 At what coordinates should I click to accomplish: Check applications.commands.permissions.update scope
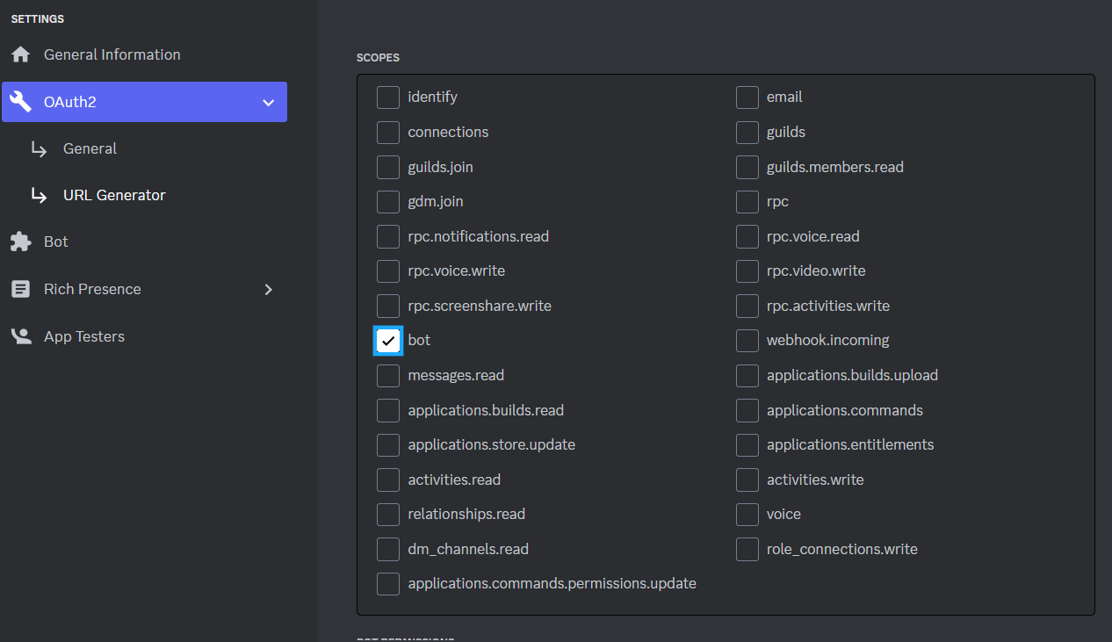pyautogui.click(x=388, y=584)
